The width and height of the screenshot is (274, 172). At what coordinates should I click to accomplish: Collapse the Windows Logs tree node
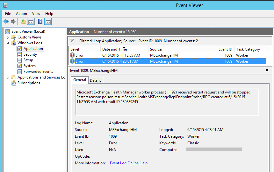(x=8, y=43)
